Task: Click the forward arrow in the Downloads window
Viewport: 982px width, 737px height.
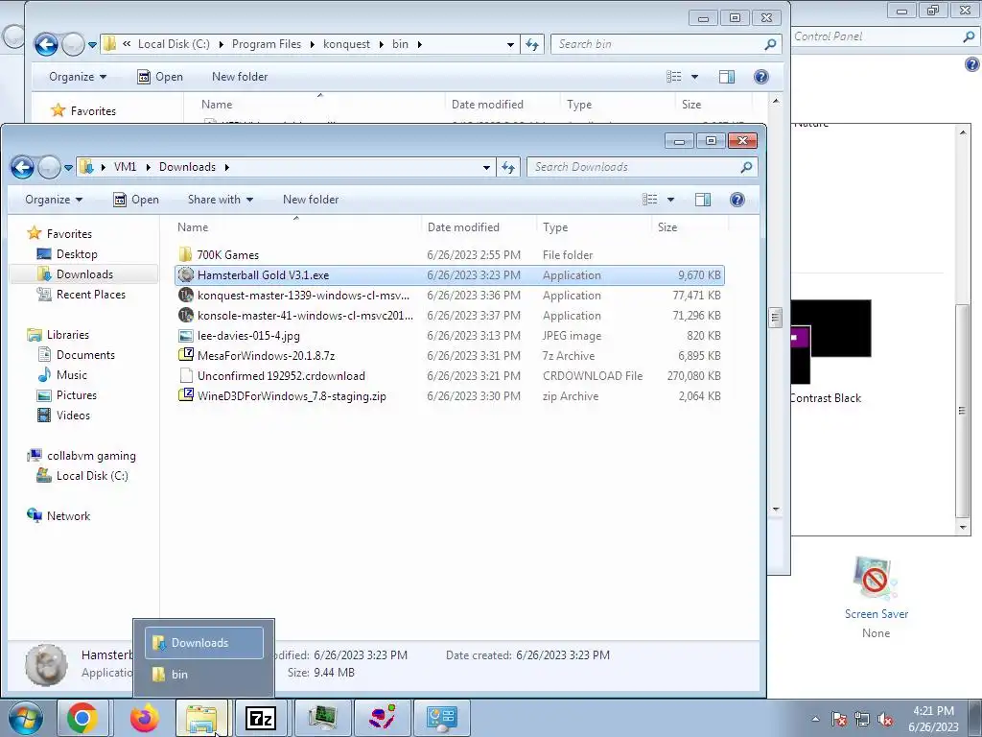Action: click(x=49, y=167)
